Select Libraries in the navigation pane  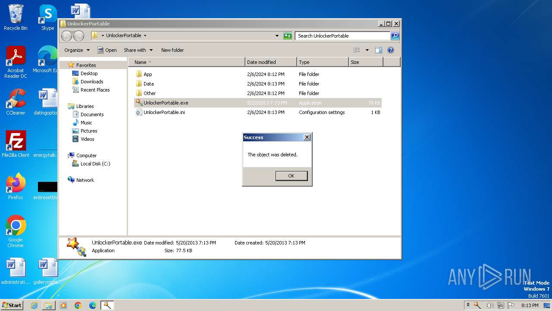tap(85, 106)
